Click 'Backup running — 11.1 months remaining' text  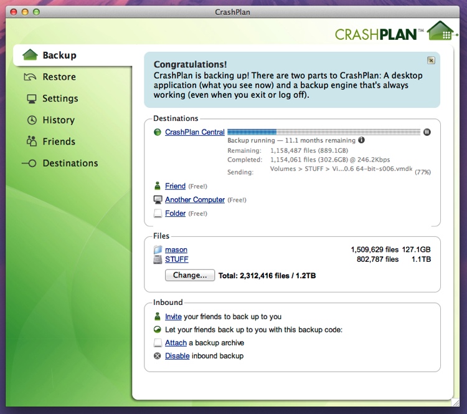291,140
